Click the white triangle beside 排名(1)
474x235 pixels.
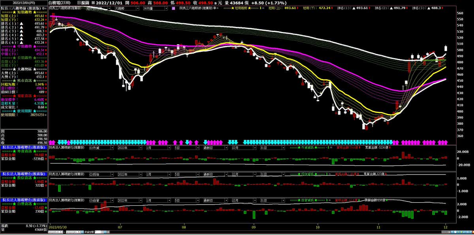(21, 23)
